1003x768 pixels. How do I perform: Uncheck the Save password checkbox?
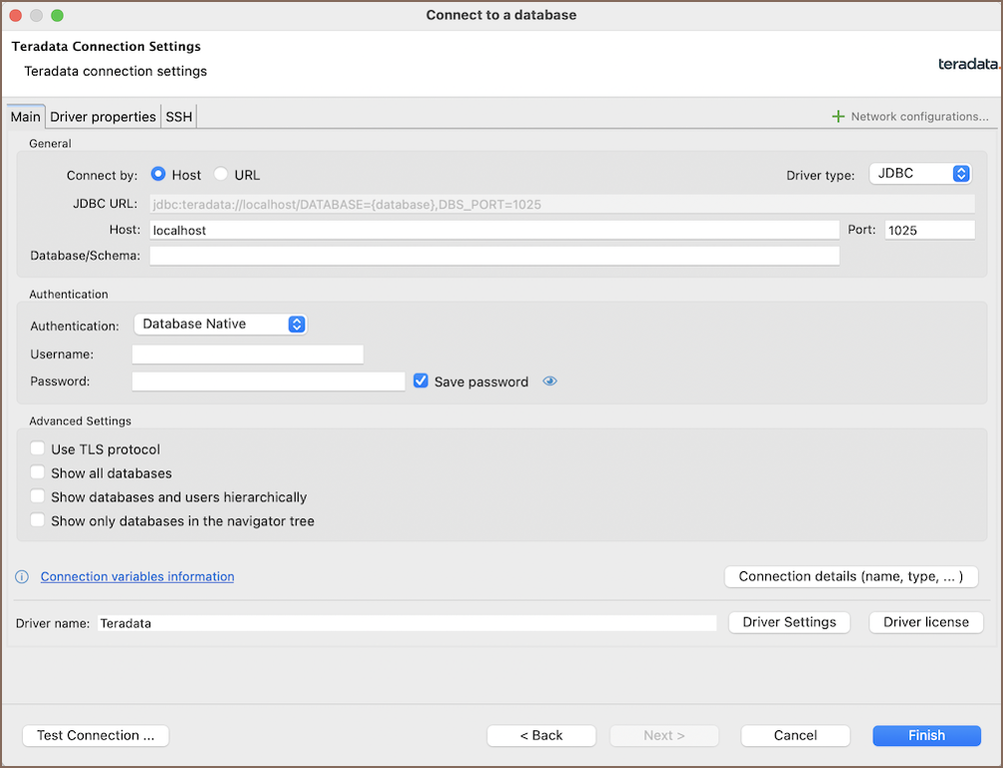tap(421, 382)
